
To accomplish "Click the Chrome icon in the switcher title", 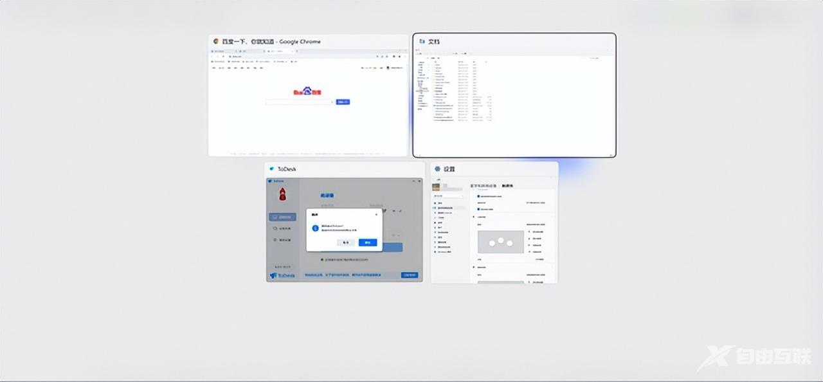I will coord(216,41).
